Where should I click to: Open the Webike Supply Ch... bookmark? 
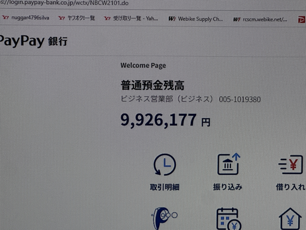[x=200, y=19]
